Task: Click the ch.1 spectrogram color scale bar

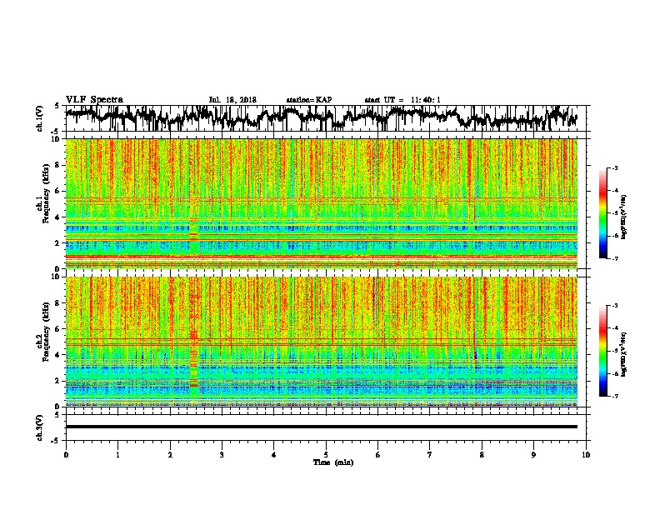Action: pyautogui.click(x=602, y=213)
